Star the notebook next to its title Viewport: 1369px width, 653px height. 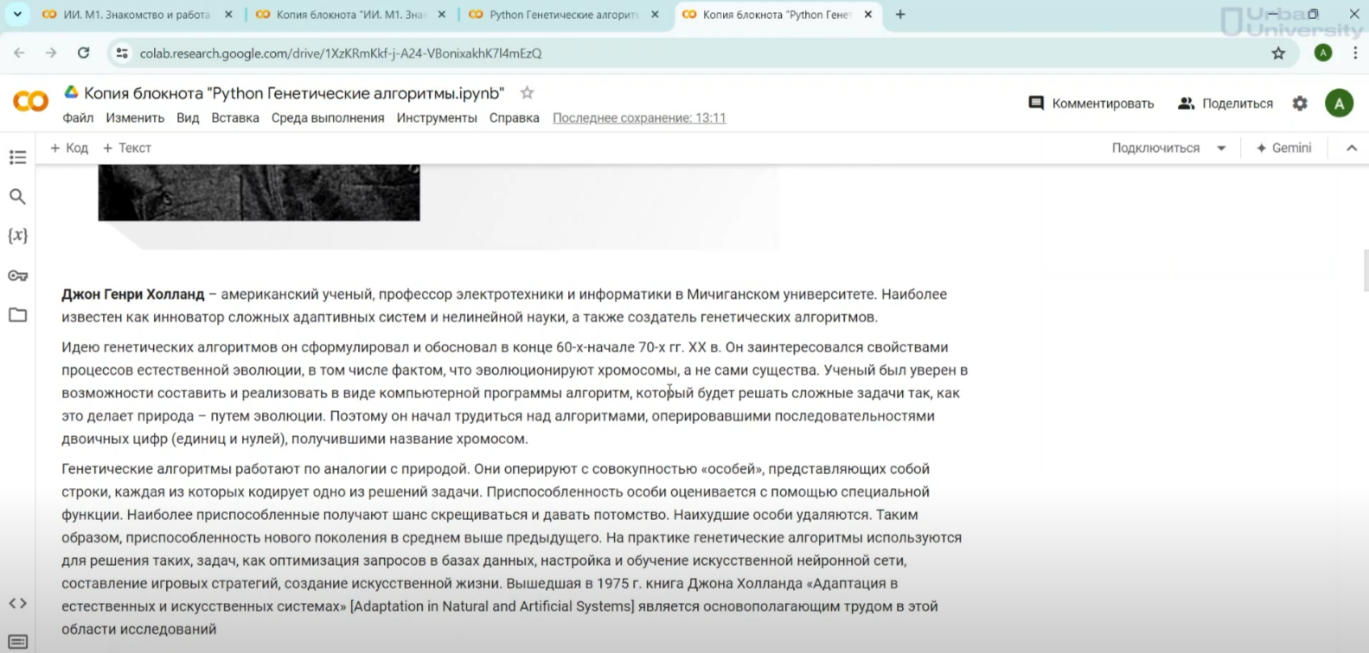tap(527, 92)
